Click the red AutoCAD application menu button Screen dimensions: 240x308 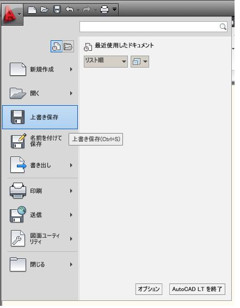click(x=12, y=14)
